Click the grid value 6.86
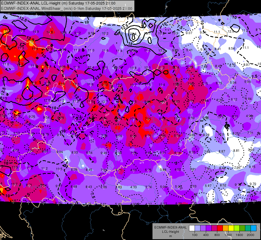This screenshot has height=240, width=261. tap(103, 187)
